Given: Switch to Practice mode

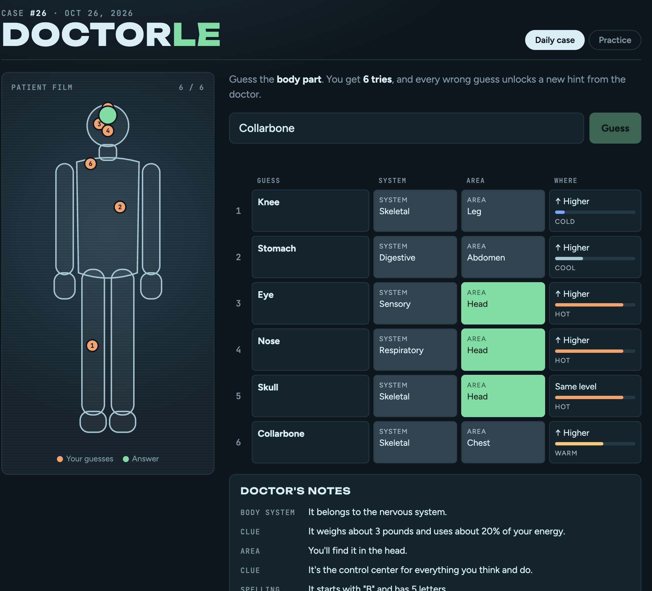Looking at the screenshot, I should (615, 40).
